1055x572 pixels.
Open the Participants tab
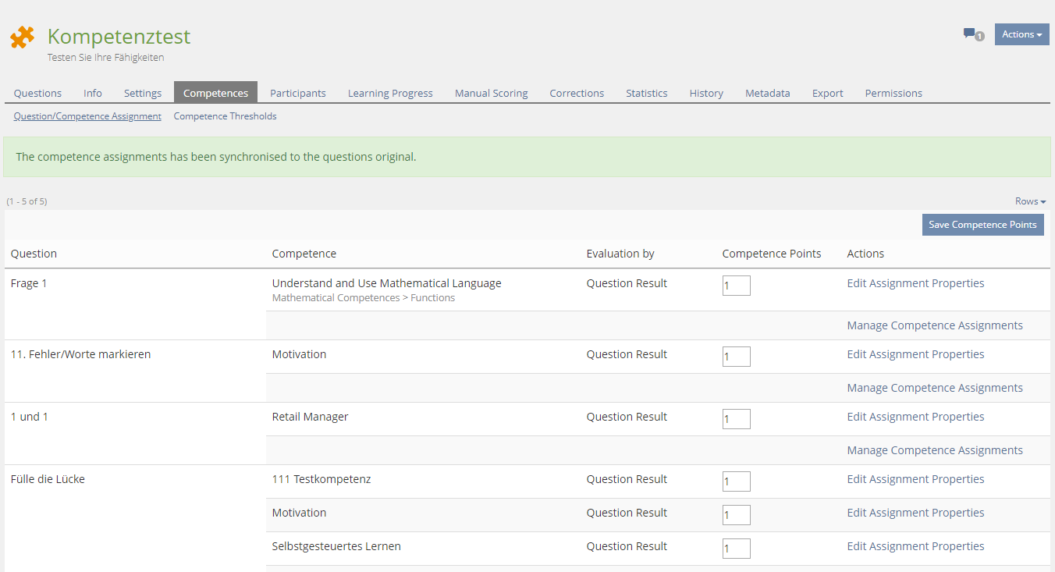pos(297,93)
